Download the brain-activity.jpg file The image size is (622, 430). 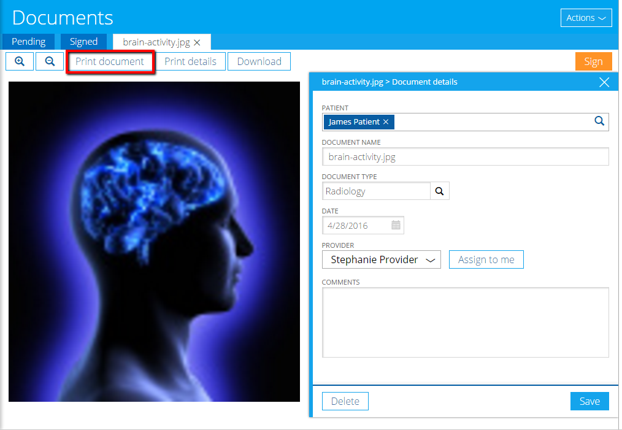point(259,61)
